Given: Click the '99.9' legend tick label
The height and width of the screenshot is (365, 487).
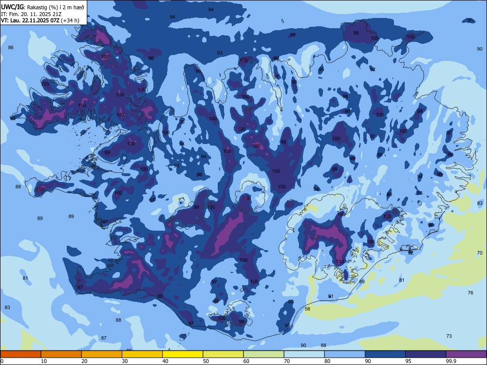Looking at the screenshot, I should tap(450, 361).
